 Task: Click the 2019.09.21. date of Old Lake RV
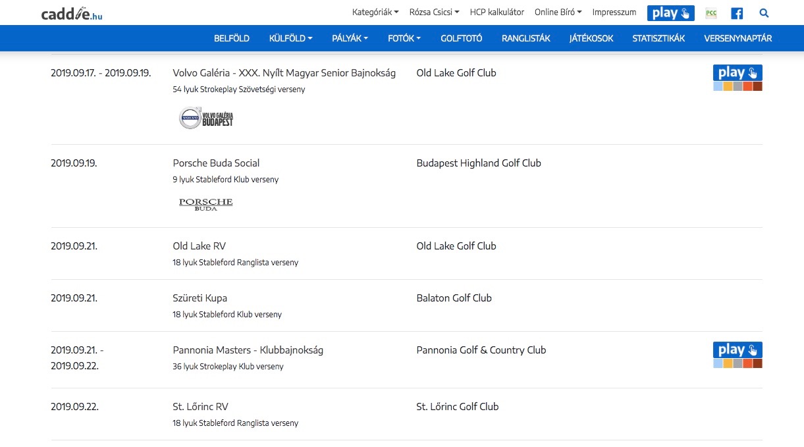[74, 246]
